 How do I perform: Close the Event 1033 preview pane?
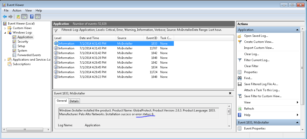tap(230, 93)
